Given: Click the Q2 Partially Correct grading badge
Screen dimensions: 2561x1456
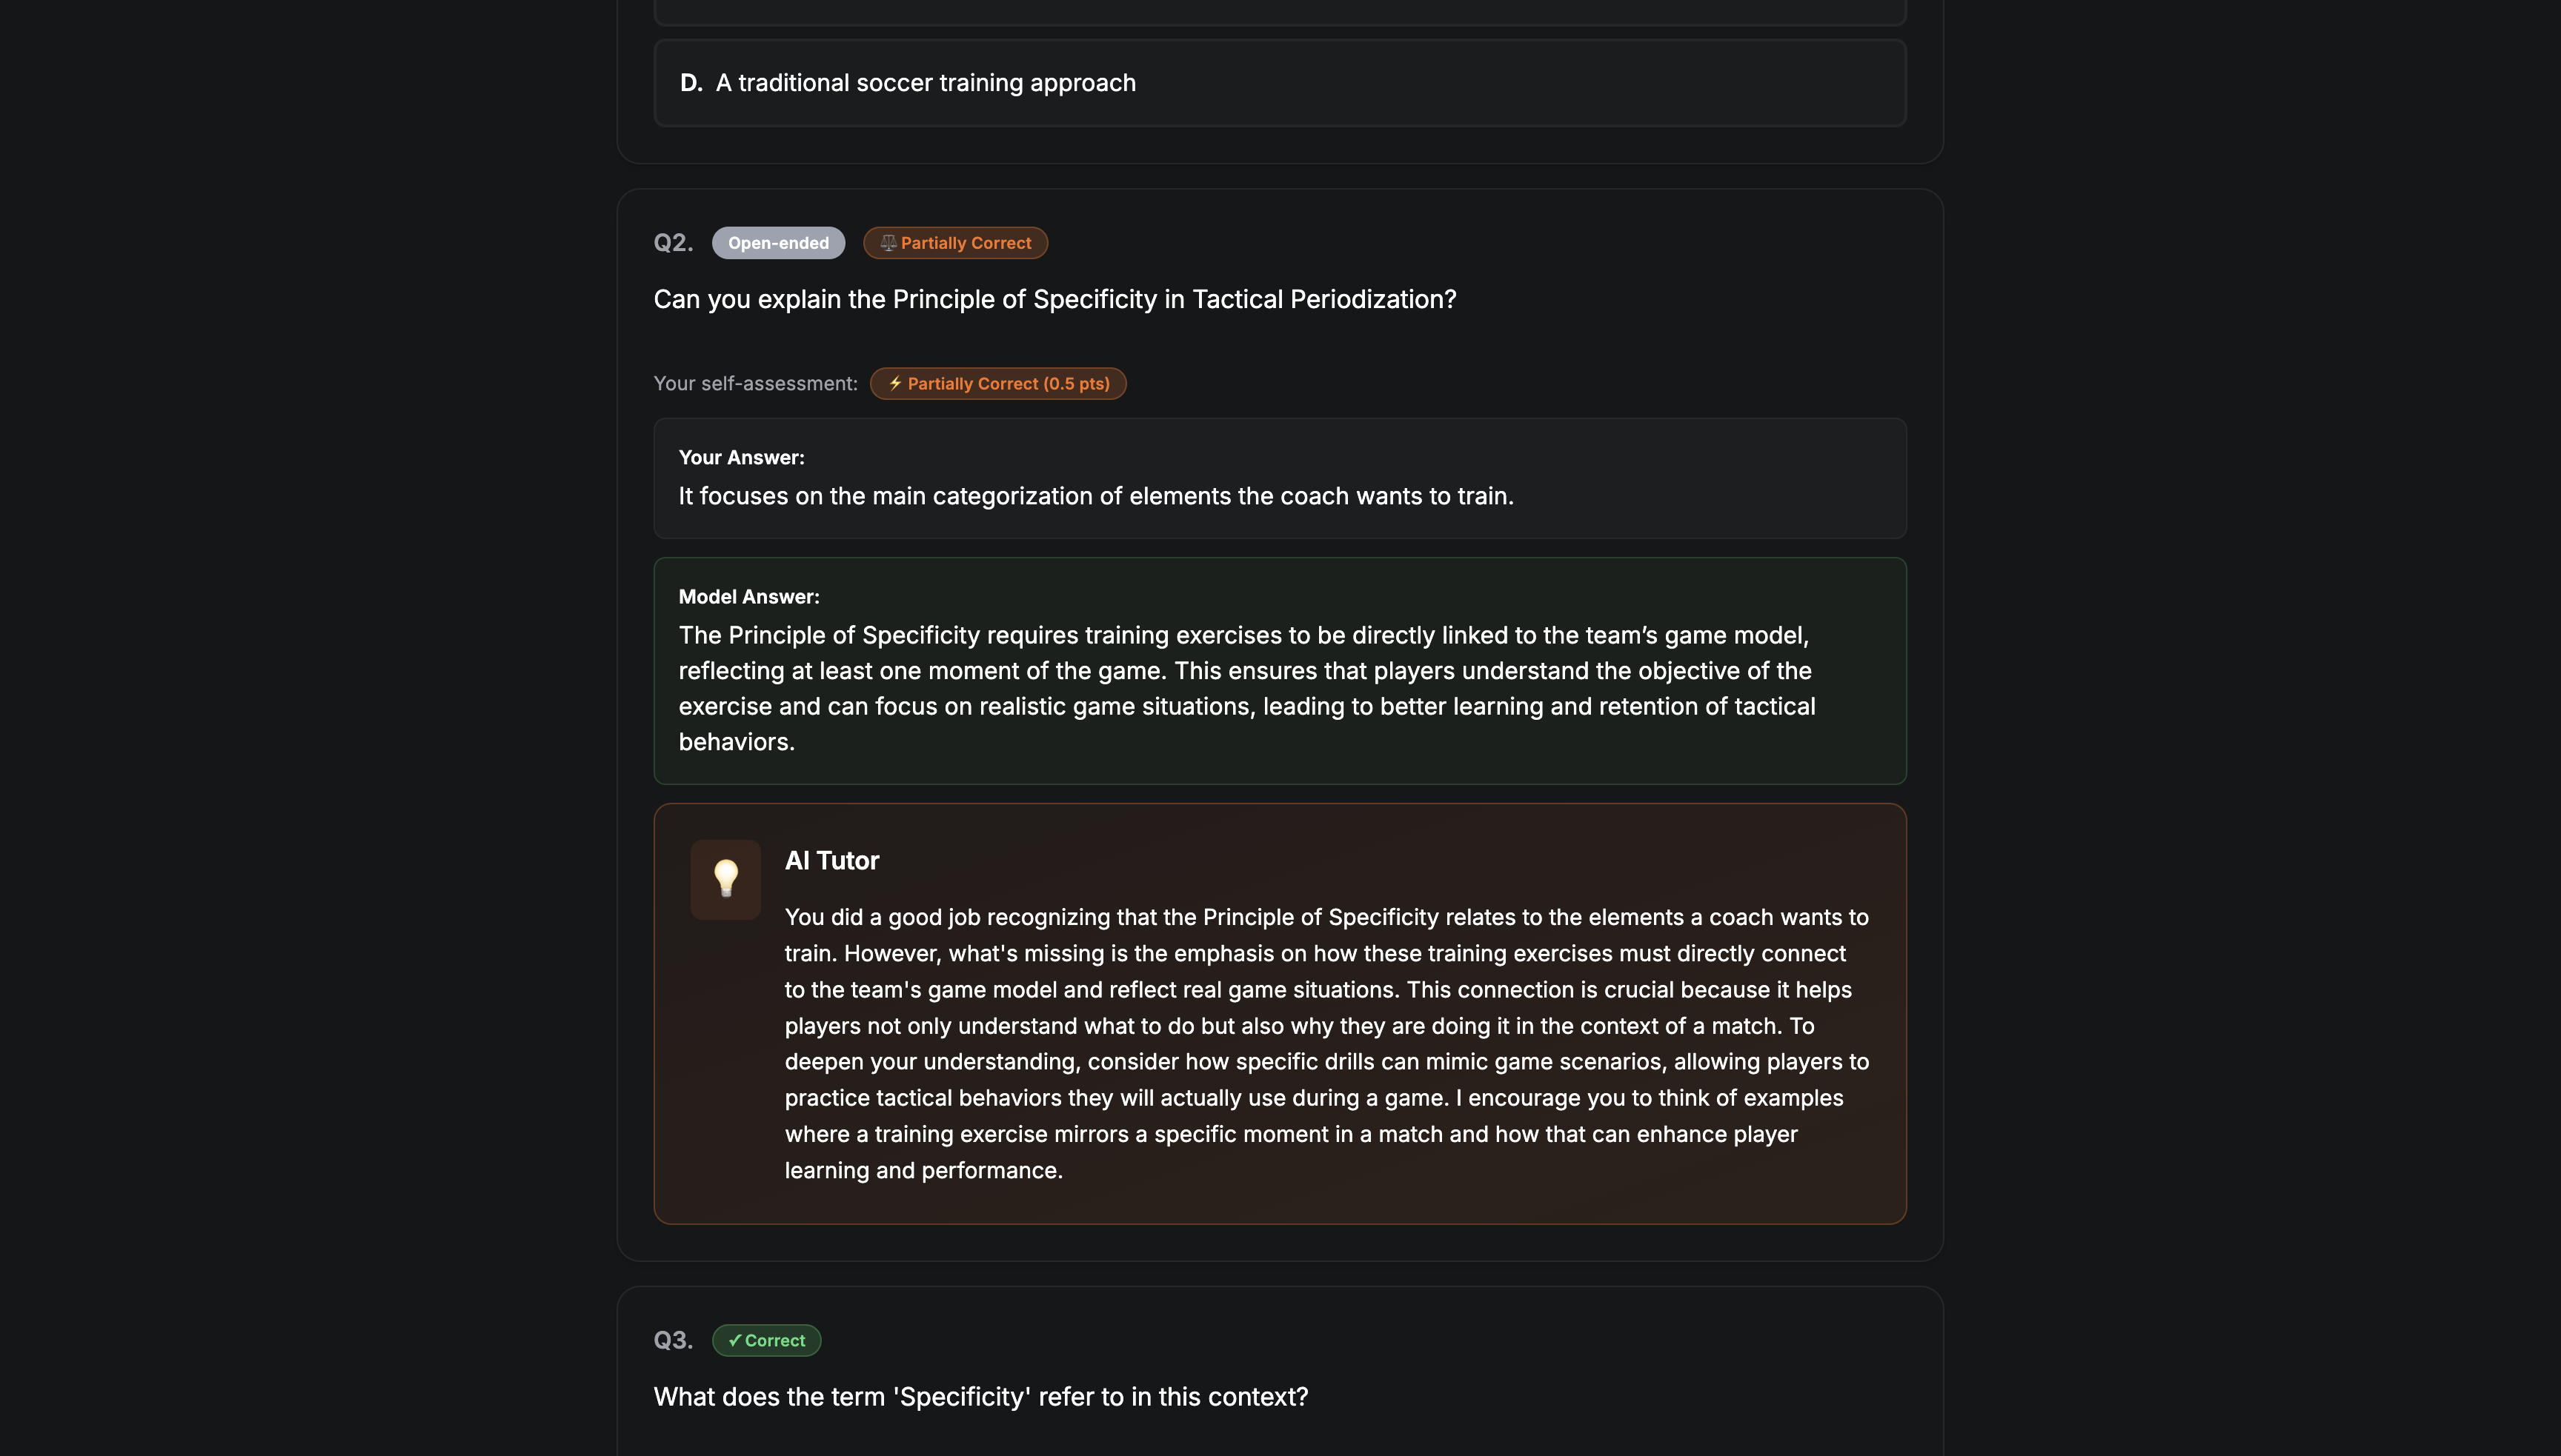Looking at the screenshot, I should [954, 242].
